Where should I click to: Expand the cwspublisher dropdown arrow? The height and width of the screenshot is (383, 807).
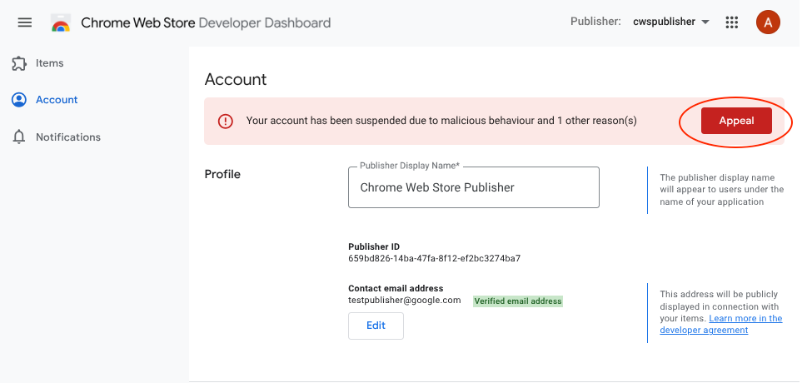(x=705, y=22)
